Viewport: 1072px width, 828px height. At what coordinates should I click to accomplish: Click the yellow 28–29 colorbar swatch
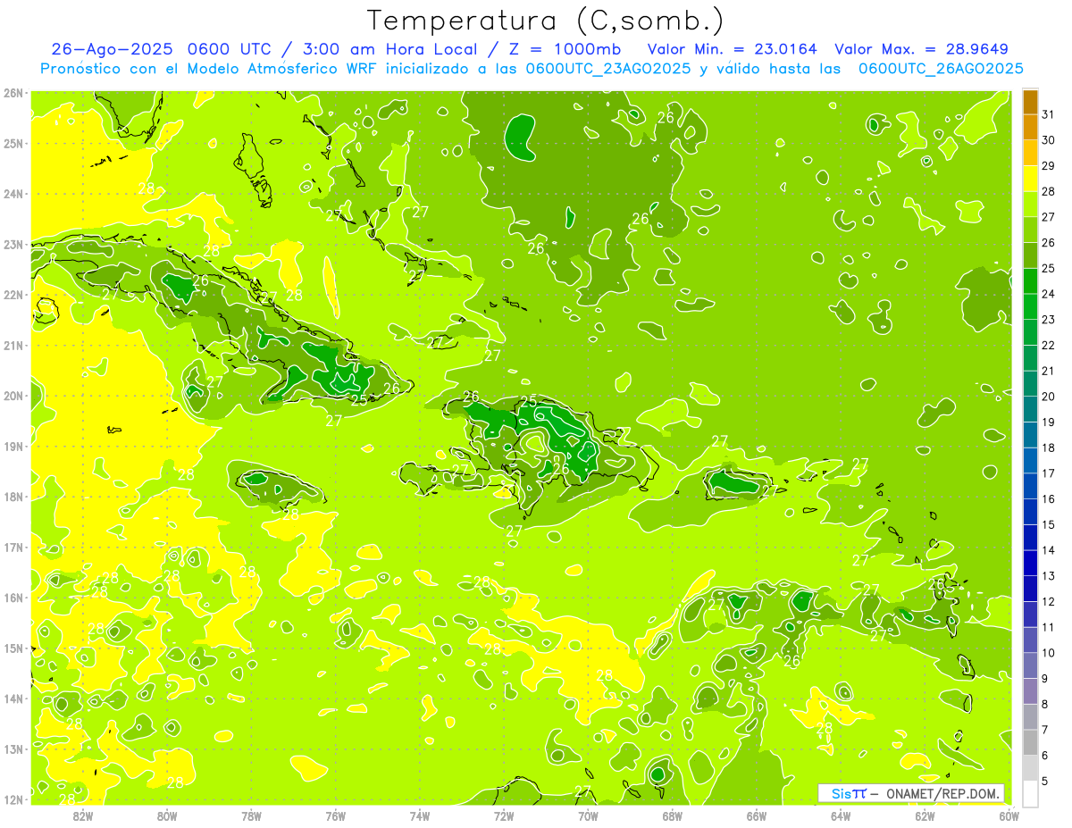click(1030, 179)
